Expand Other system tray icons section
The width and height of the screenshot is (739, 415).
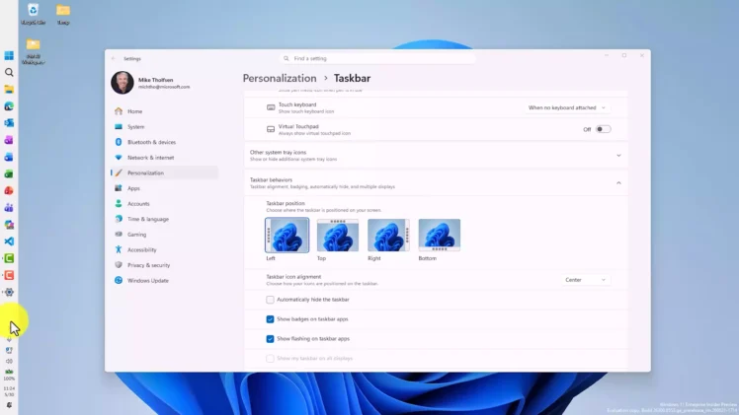(436, 156)
